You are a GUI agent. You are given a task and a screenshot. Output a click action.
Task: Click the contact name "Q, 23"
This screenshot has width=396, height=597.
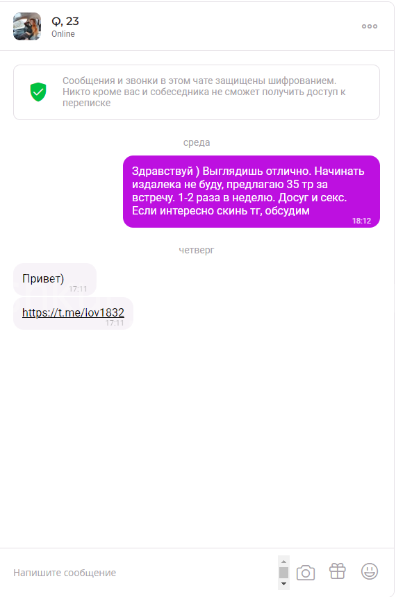coord(65,22)
